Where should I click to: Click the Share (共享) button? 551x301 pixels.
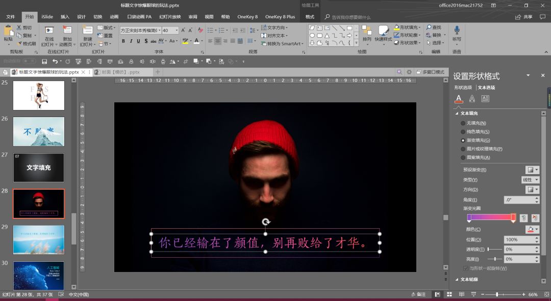(x=523, y=17)
